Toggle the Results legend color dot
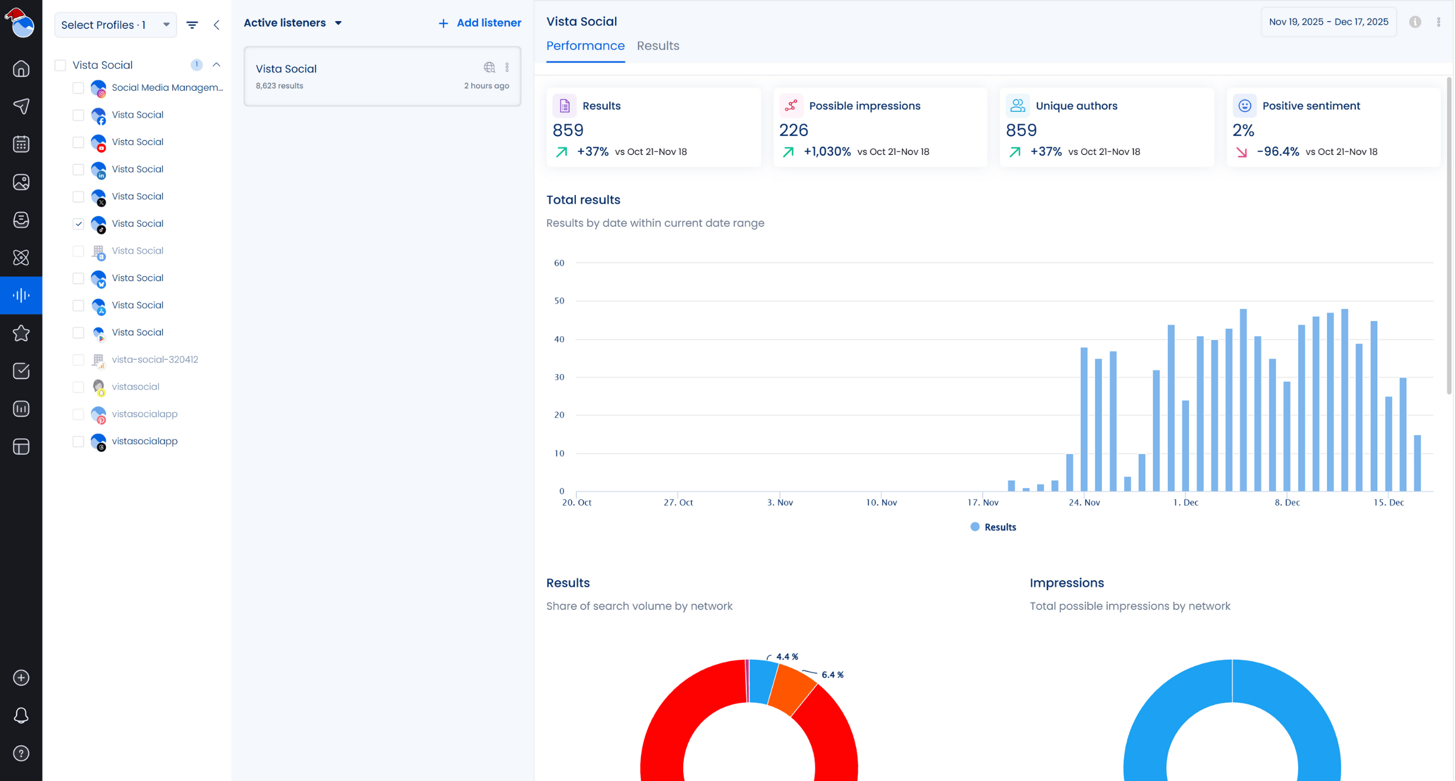1455x781 pixels. (975, 527)
